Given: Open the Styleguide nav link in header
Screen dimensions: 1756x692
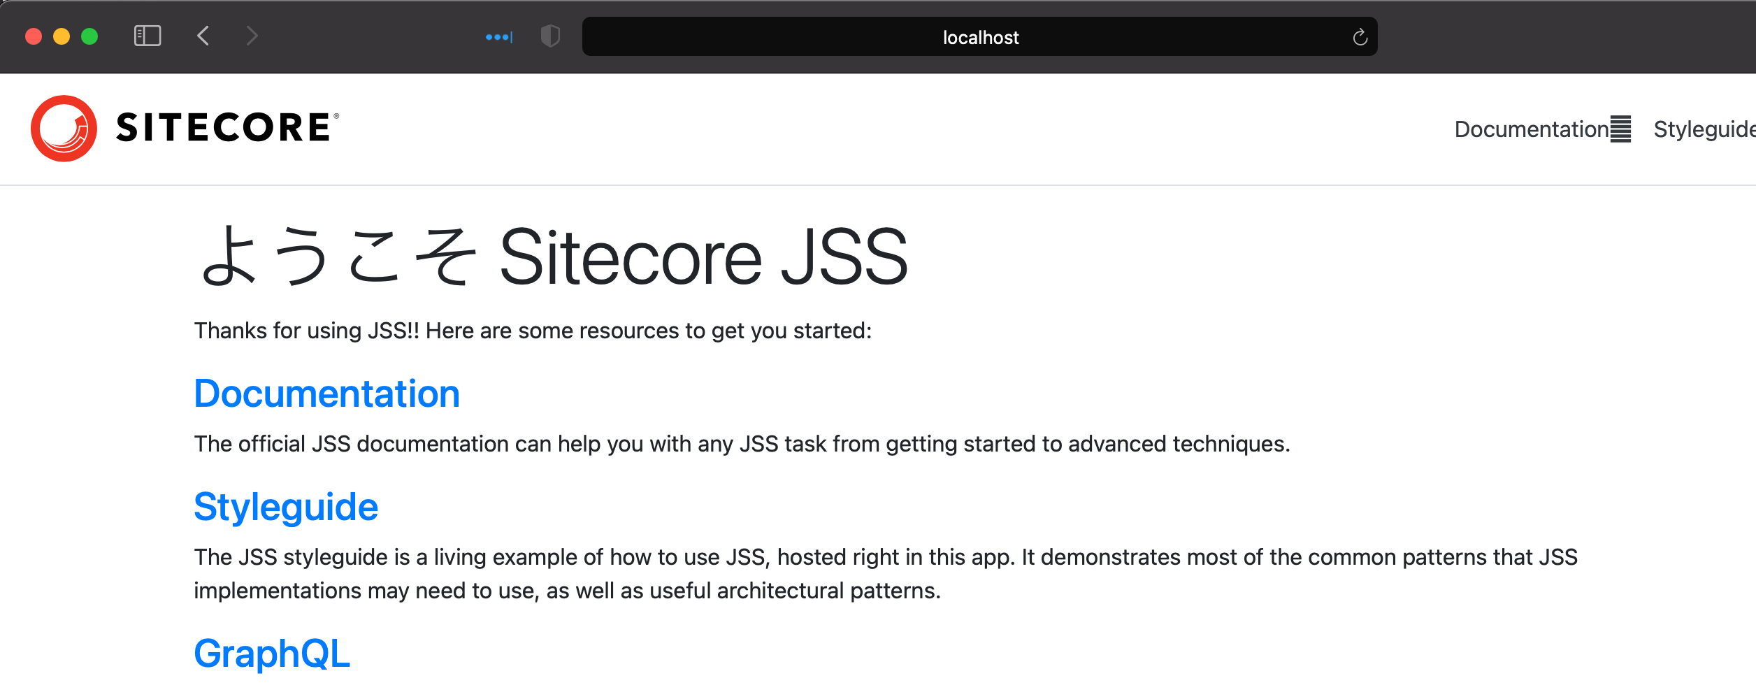Looking at the screenshot, I should click(1704, 129).
